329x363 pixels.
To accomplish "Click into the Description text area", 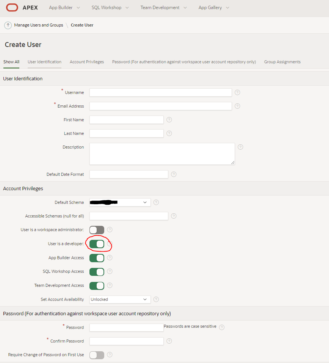I will coord(162,154).
